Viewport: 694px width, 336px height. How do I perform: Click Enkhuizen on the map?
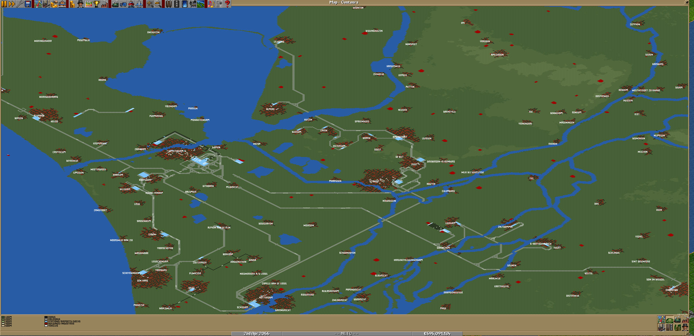click(153, 32)
